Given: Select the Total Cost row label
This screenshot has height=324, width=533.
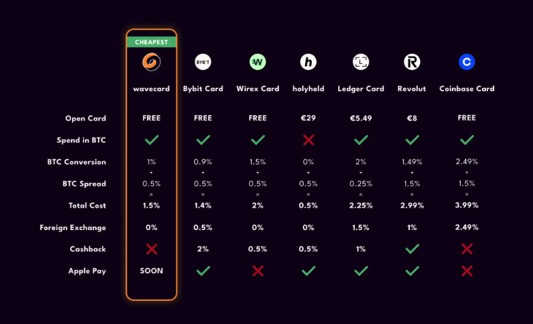Looking at the screenshot, I should pyautogui.click(x=87, y=206).
